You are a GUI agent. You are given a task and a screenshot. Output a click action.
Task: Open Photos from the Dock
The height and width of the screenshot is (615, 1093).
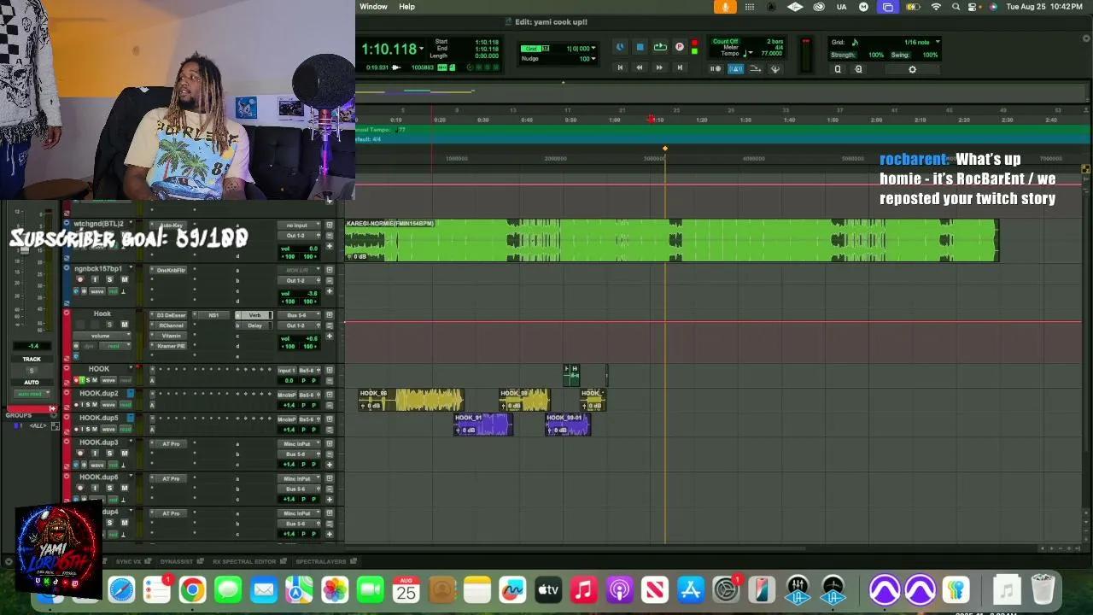pyautogui.click(x=335, y=589)
